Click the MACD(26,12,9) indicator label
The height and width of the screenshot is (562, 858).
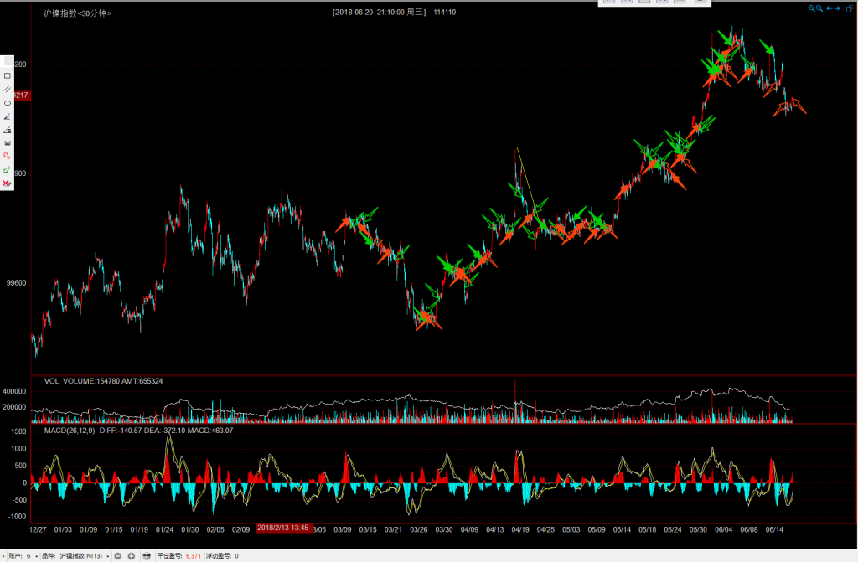70,431
